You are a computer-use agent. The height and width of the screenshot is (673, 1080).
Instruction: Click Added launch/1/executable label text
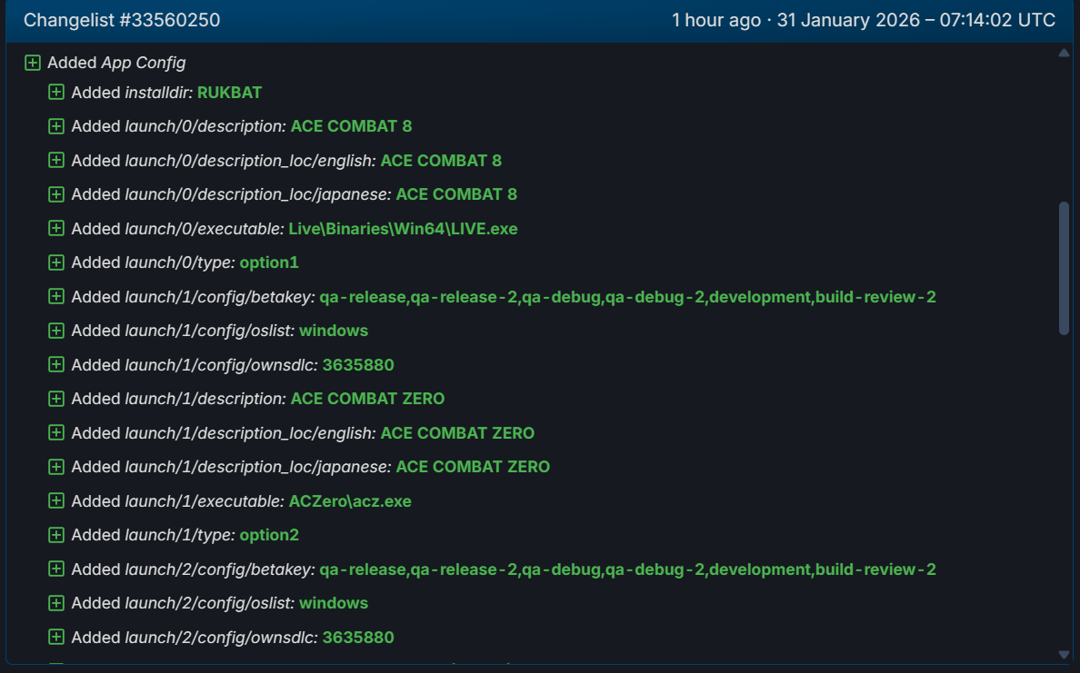click(177, 501)
